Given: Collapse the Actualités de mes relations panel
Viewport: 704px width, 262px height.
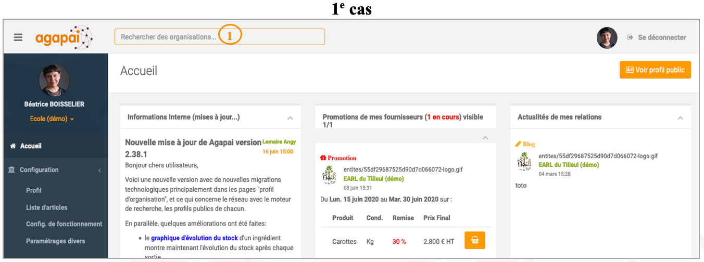Looking at the screenshot, I should tap(680, 118).
